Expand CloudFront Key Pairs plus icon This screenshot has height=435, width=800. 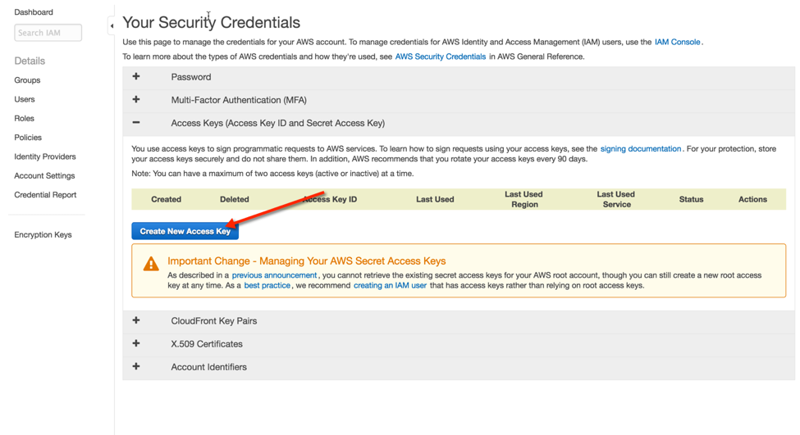tap(136, 320)
